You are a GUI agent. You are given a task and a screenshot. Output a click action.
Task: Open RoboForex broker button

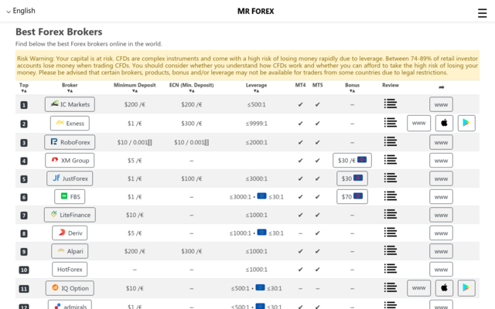coord(70,142)
